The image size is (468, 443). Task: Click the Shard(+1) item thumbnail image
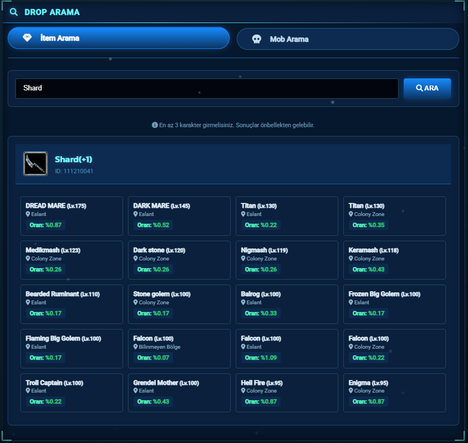[35, 163]
